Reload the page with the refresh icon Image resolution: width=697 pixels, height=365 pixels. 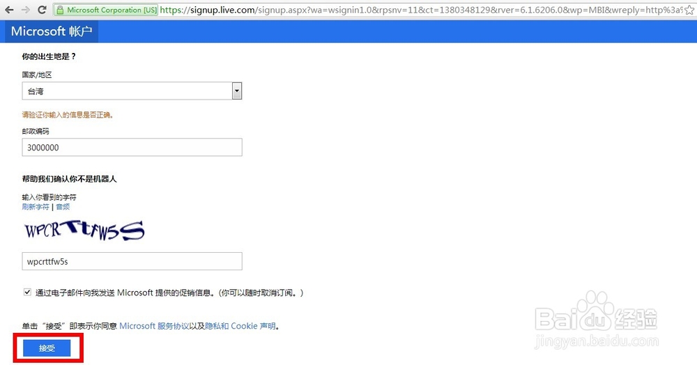(42, 9)
